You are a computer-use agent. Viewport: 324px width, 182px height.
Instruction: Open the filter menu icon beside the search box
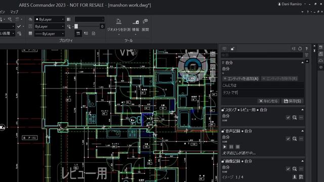306,55
